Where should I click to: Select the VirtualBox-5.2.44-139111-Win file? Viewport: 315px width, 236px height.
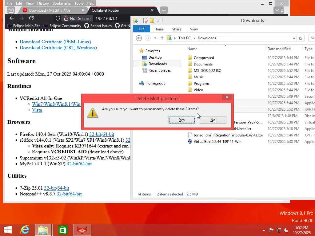(217, 141)
